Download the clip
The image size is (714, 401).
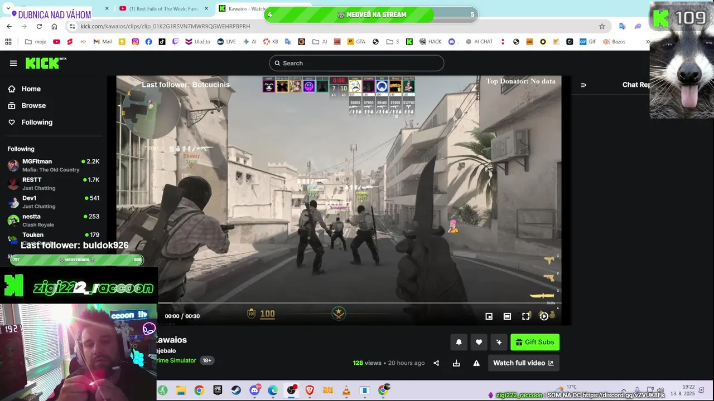[x=456, y=363]
